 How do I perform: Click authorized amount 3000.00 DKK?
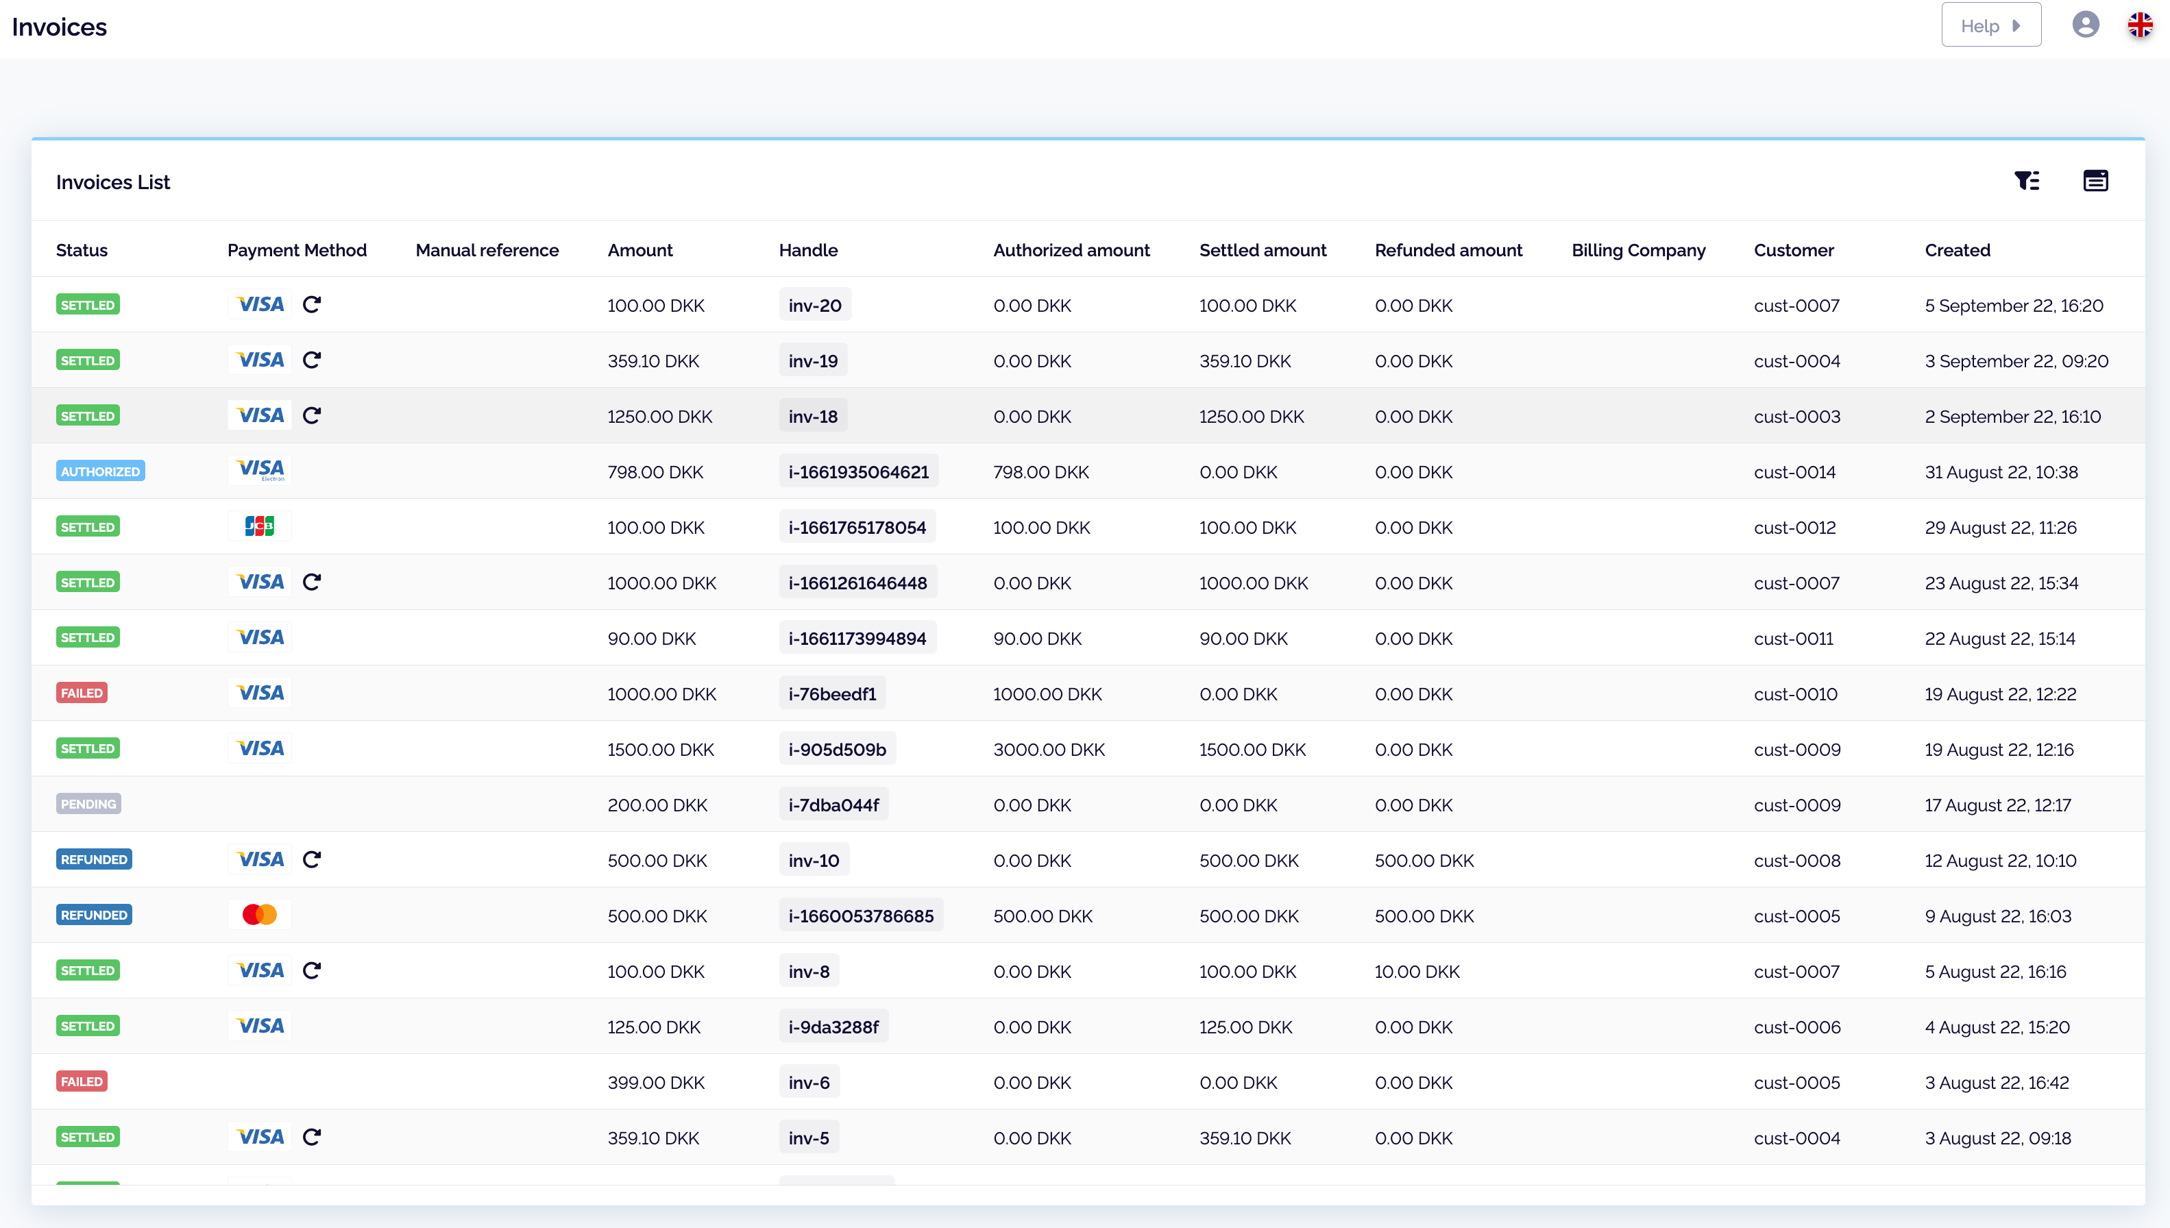tap(1048, 750)
